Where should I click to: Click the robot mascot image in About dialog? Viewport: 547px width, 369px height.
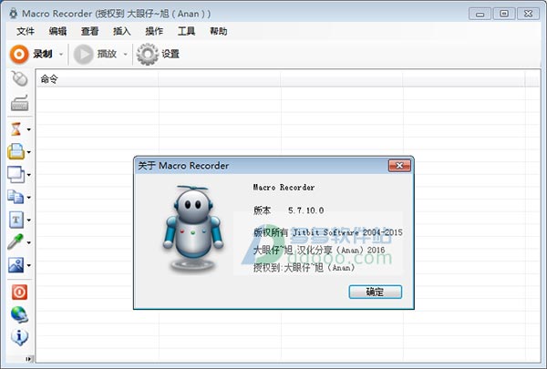click(x=192, y=229)
